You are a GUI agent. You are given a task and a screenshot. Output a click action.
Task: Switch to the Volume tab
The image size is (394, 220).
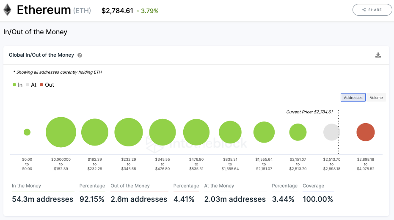(376, 97)
